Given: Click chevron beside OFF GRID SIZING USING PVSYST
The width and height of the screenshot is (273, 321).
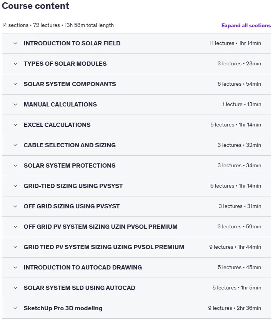Looking at the screenshot, I should click(x=15, y=206).
